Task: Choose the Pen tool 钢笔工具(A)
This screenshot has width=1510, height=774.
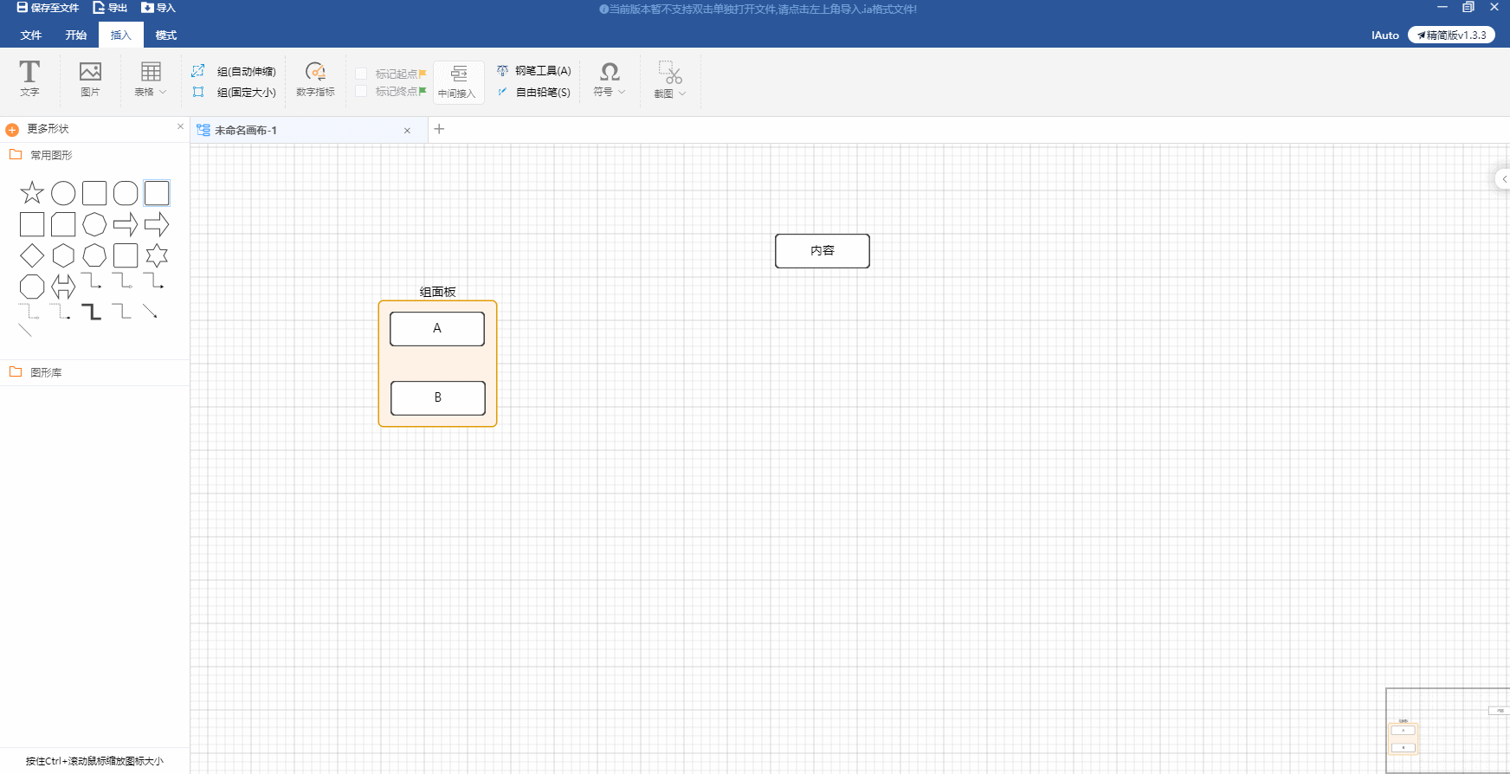Action: coord(533,71)
